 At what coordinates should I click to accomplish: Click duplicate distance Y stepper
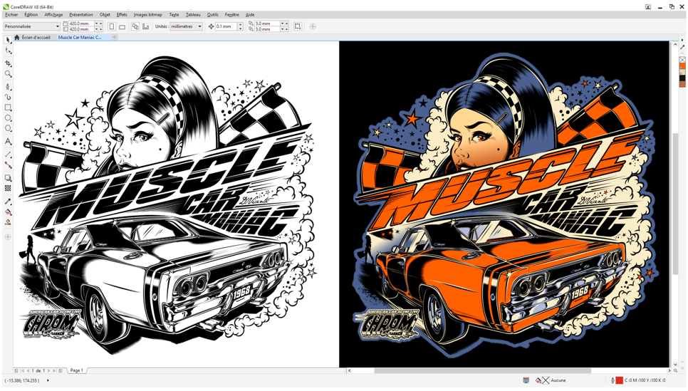(285, 29)
